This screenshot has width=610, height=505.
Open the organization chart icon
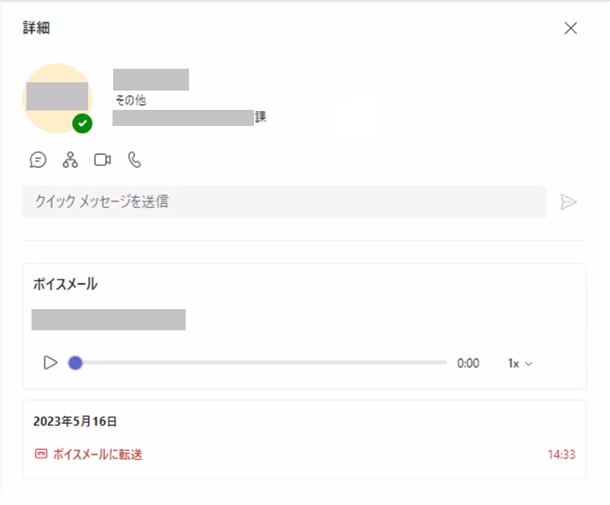(x=70, y=160)
